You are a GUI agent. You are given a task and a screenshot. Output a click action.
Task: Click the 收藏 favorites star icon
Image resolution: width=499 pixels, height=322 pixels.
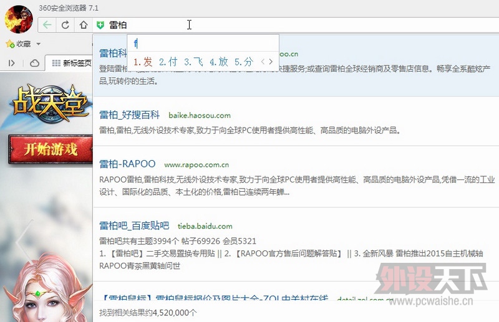10,44
